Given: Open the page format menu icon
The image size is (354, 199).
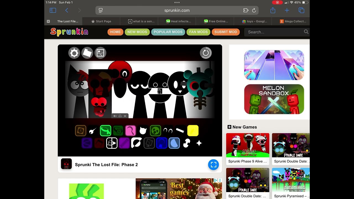Looking at the screenshot, I should tap(101, 11).
